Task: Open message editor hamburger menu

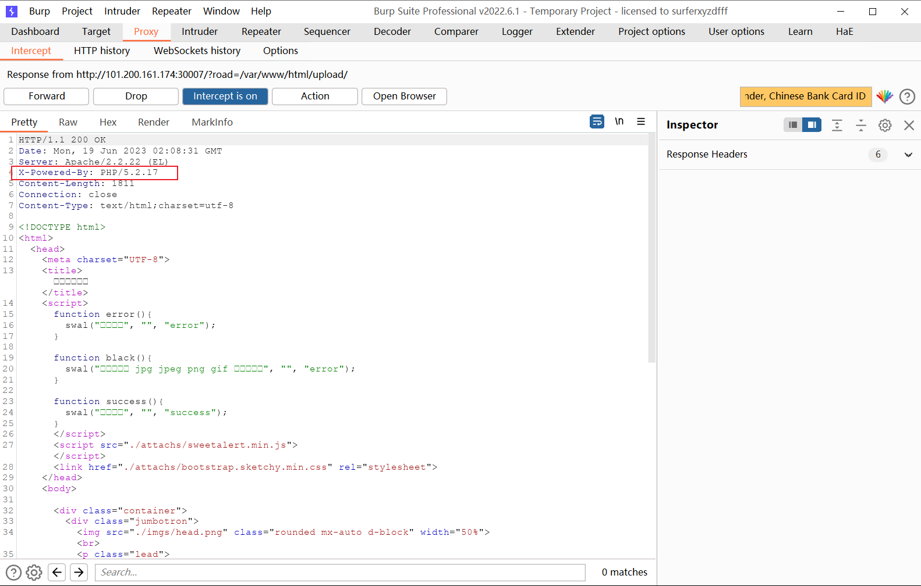Action: click(641, 122)
